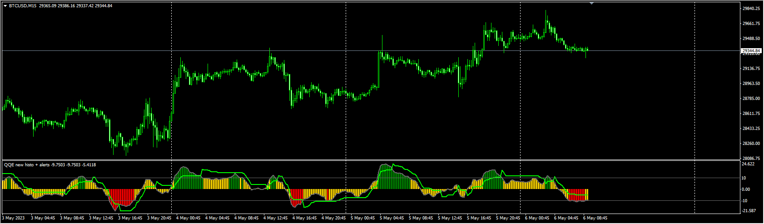Click the 4 May 00:45 time label
This screenshot has height=224, width=764.
tap(188, 218)
